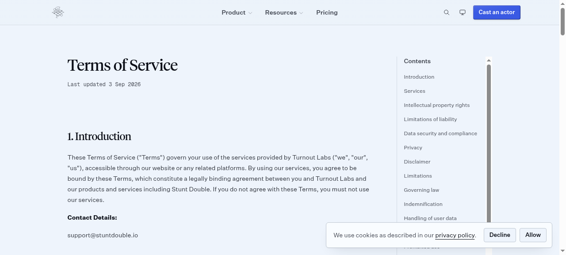The height and width of the screenshot is (255, 566).
Task: Click the Cast an actor button
Action: point(497,12)
